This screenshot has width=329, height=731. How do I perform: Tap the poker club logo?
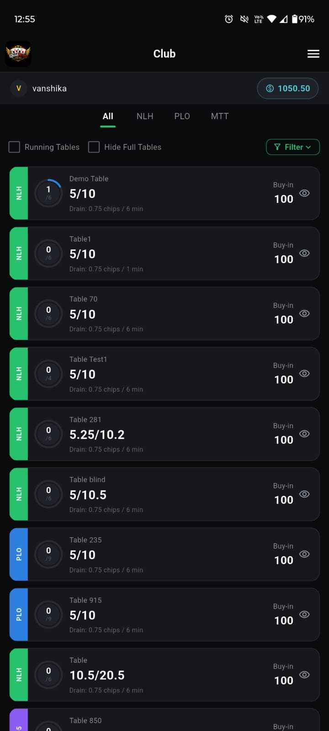[18, 53]
